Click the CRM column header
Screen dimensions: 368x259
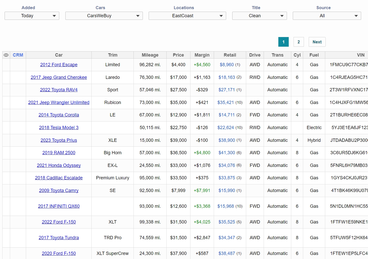18,55
